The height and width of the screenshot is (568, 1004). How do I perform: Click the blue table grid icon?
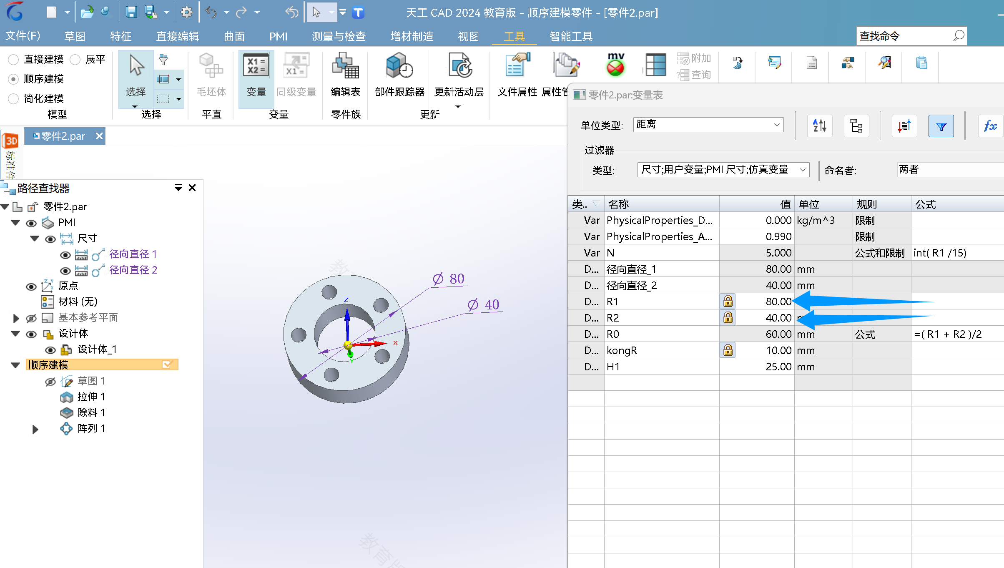click(x=655, y=65)
